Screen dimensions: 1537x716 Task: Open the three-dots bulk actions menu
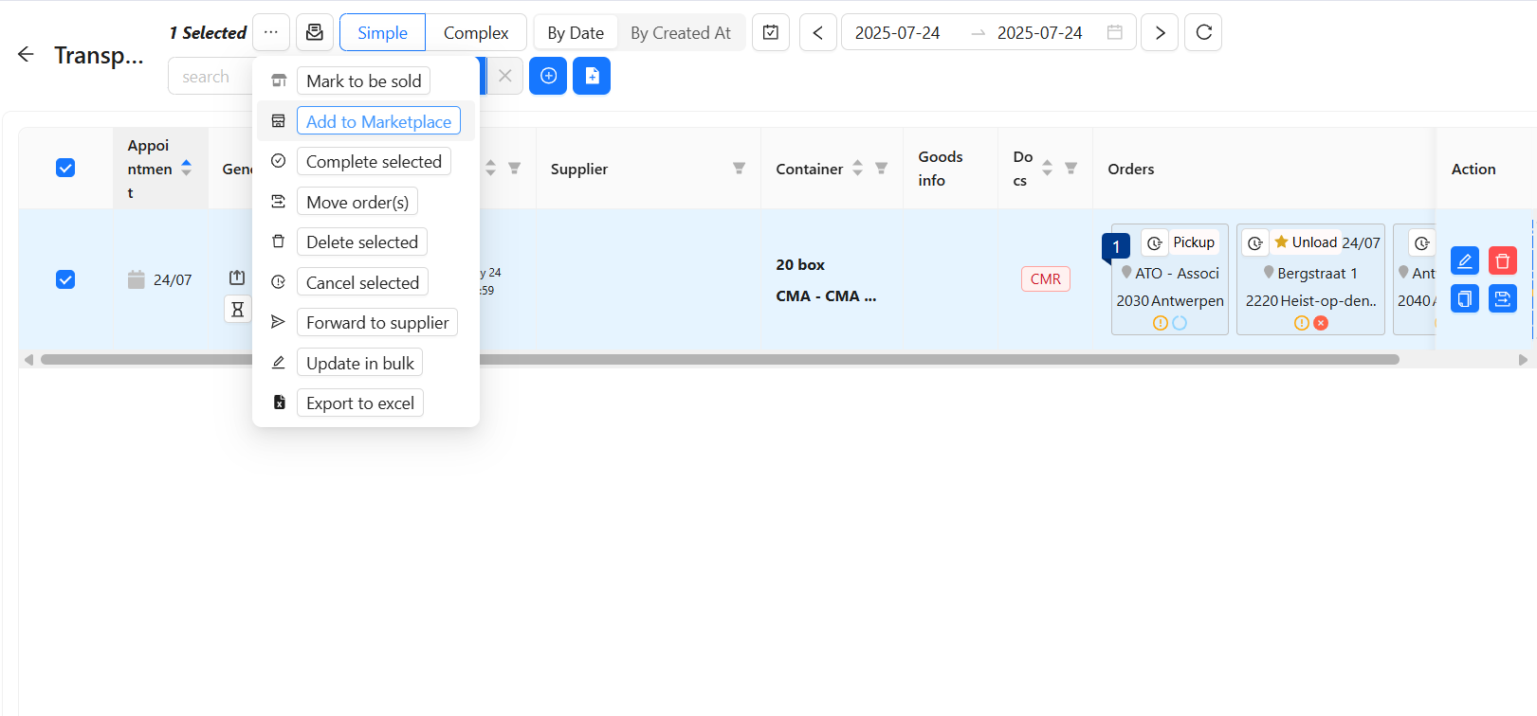pyautogui.click(x=271, y=32)
